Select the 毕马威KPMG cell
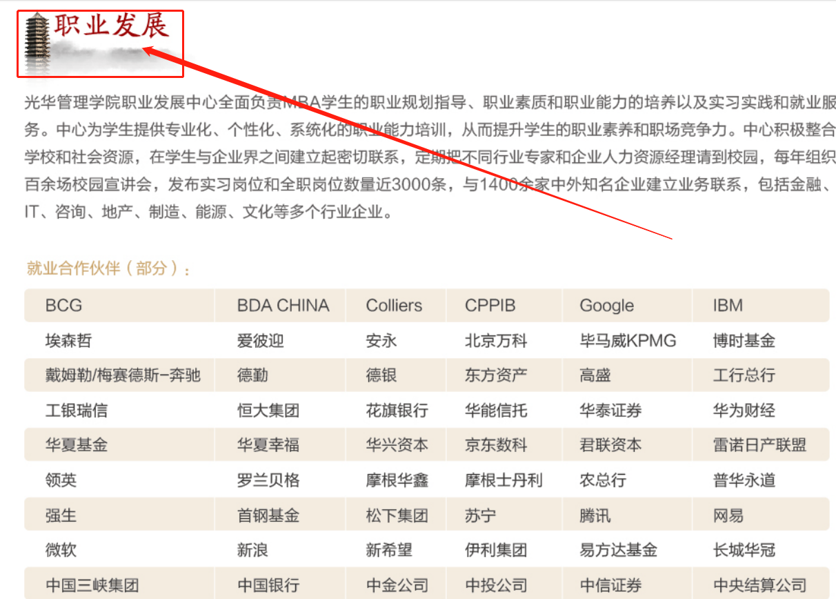The height and width of the screenshot is (599, 836). tap(628, 341)
